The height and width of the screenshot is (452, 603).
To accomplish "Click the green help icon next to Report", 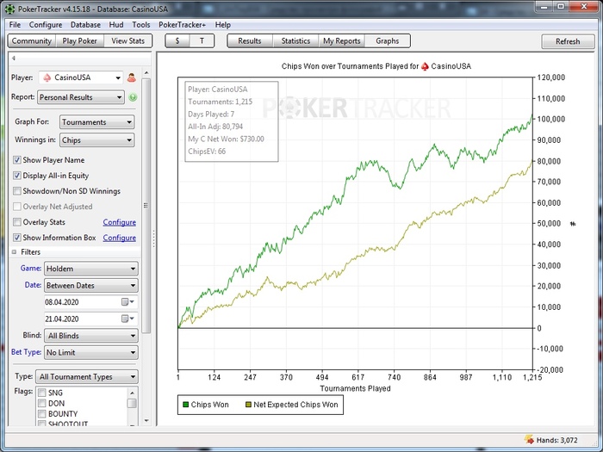I will coord(133,97).
